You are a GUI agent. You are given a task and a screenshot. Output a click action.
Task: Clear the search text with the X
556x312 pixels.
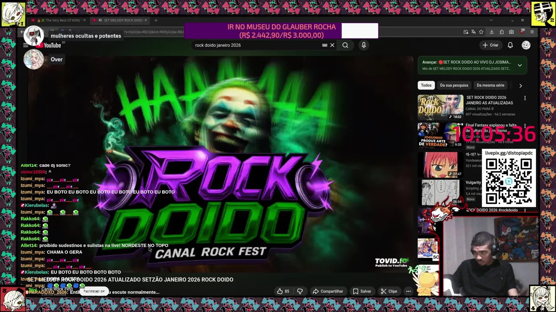click(x=332, y=45)
